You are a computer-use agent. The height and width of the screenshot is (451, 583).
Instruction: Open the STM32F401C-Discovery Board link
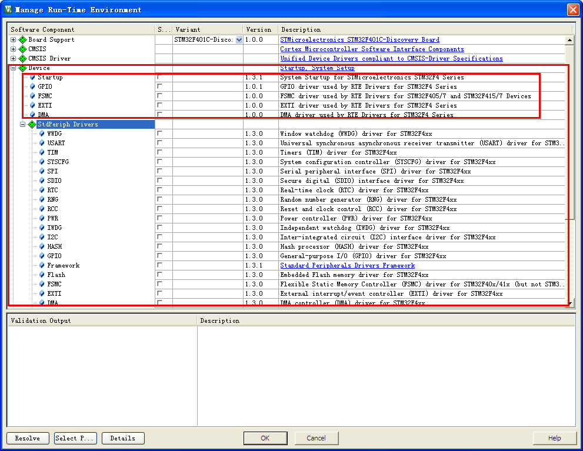(359, 40)
